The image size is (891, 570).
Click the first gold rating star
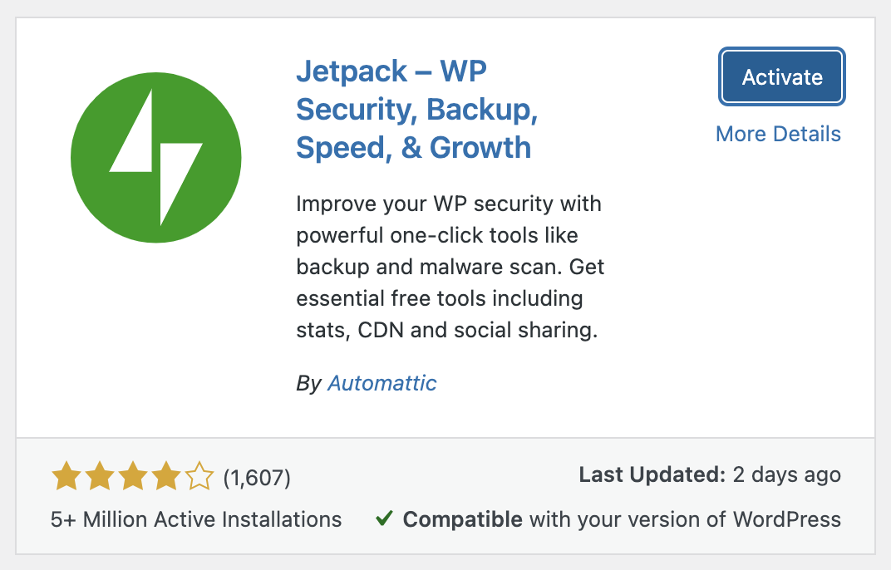[66, 477]
